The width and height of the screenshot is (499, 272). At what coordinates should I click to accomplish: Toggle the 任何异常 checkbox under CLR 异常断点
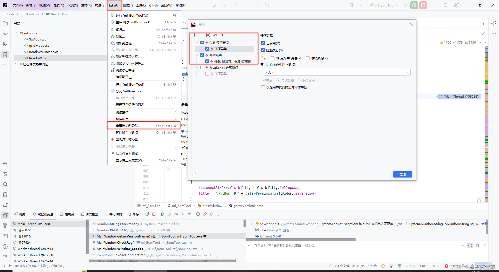pyautogui.click(x=207, y=49)
